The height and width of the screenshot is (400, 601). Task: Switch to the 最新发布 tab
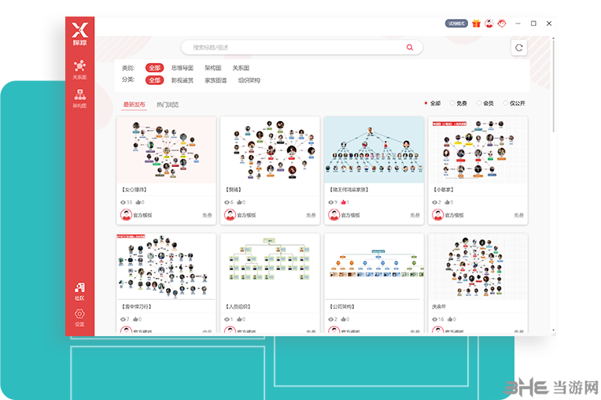point(134,104)
